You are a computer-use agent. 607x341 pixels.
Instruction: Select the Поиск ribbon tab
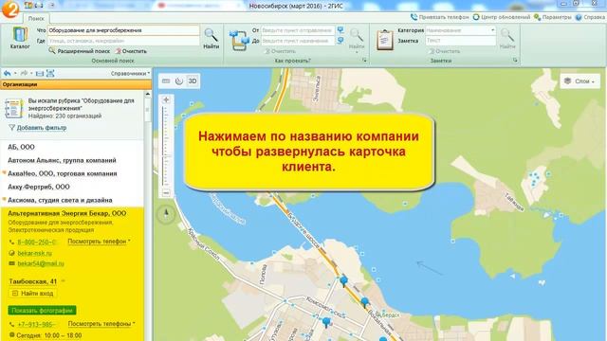point(36,18)
